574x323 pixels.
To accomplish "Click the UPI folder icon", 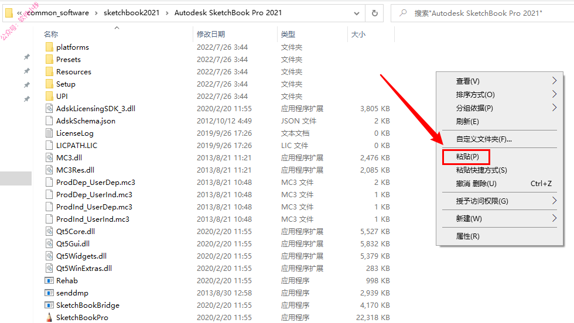I will (49, 96).
